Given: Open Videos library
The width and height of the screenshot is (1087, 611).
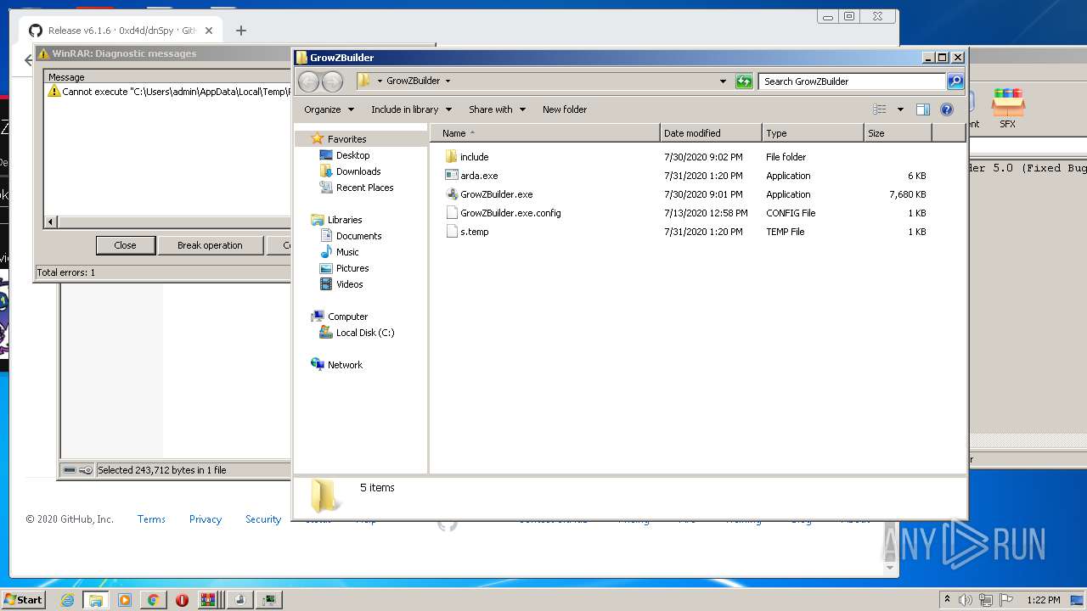Looking at the screenshot, I should [x=349, y=284].
